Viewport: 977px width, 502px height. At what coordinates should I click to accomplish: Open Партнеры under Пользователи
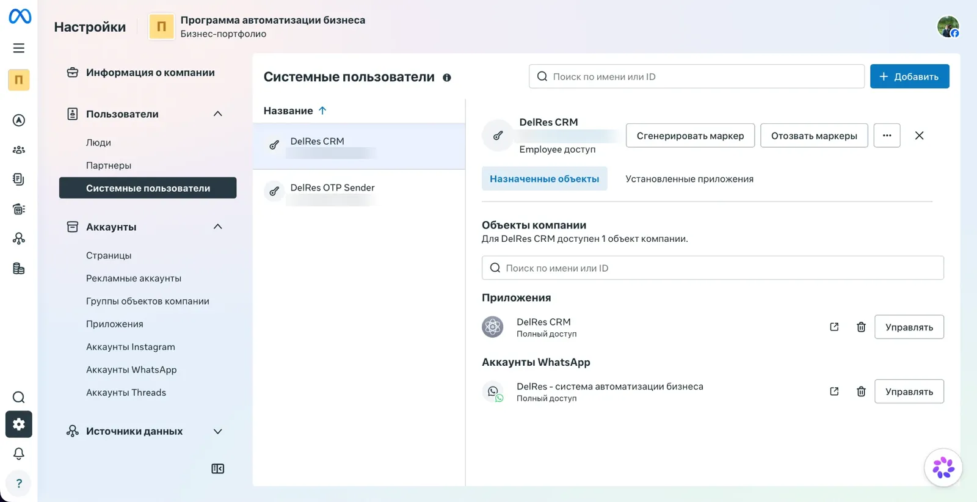tap(109, 166)
